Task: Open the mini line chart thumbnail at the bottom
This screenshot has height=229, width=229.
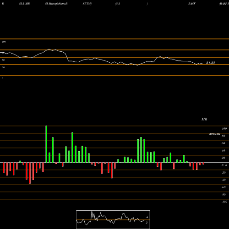Action: 113,219
